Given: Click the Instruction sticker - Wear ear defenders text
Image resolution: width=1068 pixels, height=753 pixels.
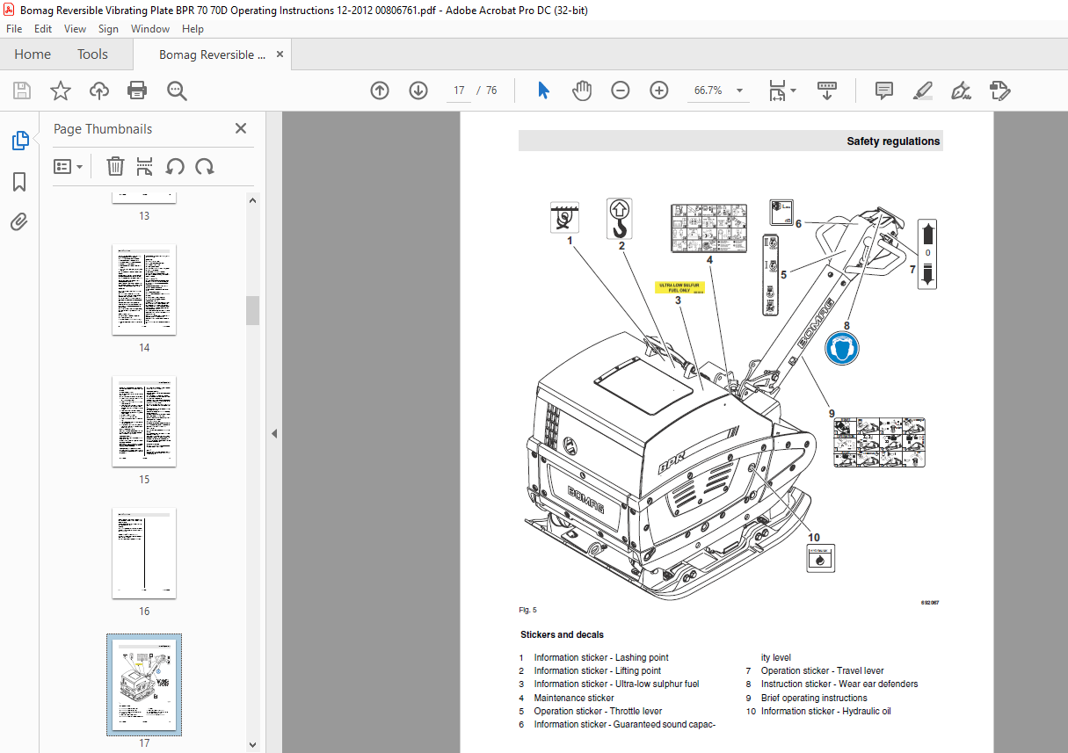Looking at the screenshot, I should tap(839, 684).
